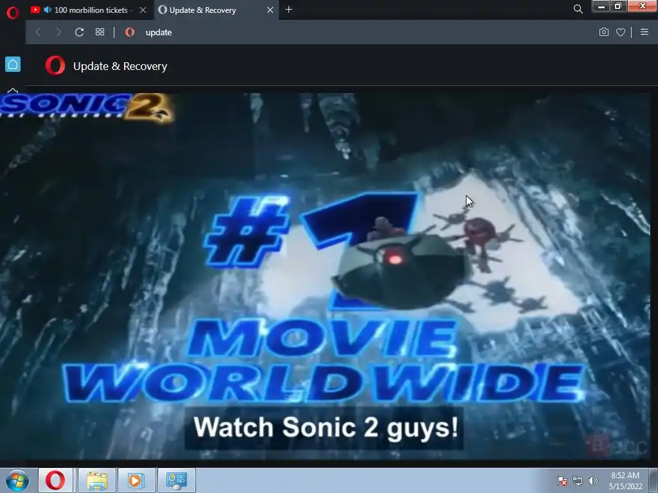
Task: Select Opera in the taskbar
Action: click(55, 480)
